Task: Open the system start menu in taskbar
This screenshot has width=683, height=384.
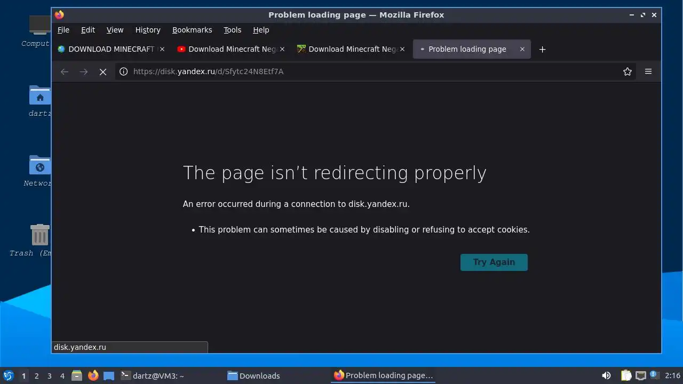Action: tap(8, 375)
